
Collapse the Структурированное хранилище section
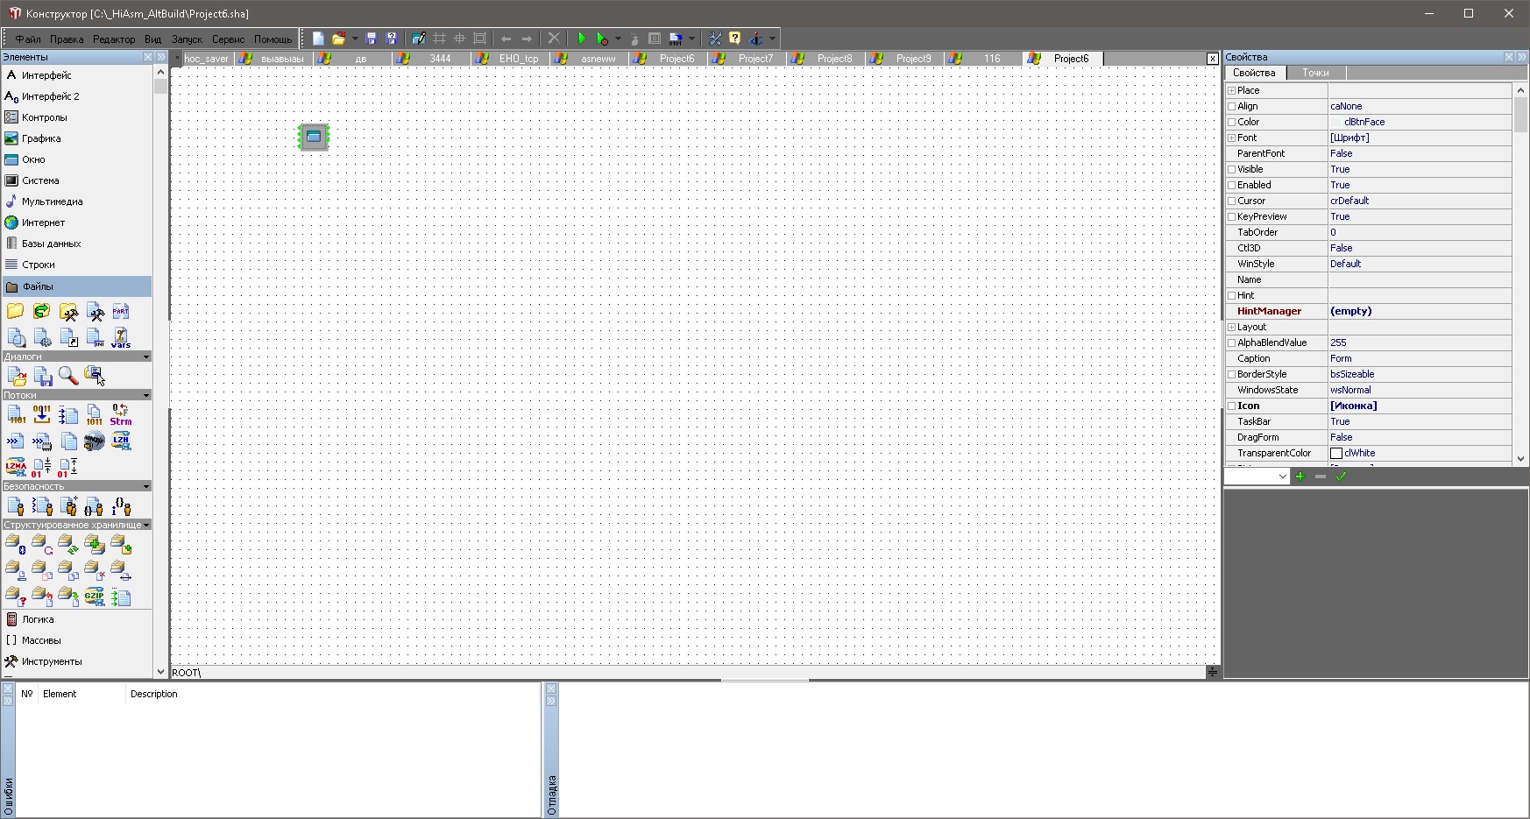(x=145, y=525)
